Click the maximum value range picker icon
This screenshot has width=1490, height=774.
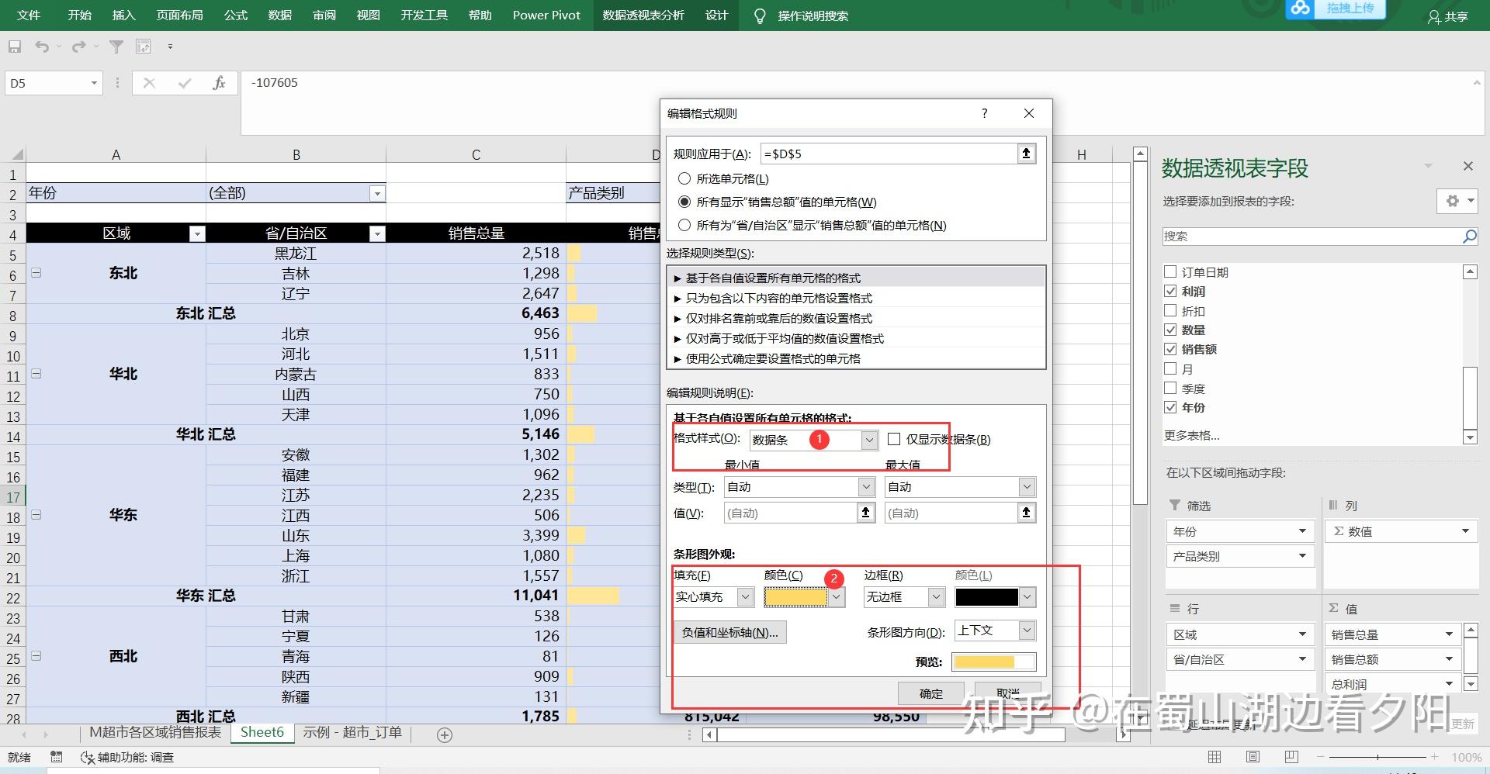pyautogui.click(x=1026, y=513)
